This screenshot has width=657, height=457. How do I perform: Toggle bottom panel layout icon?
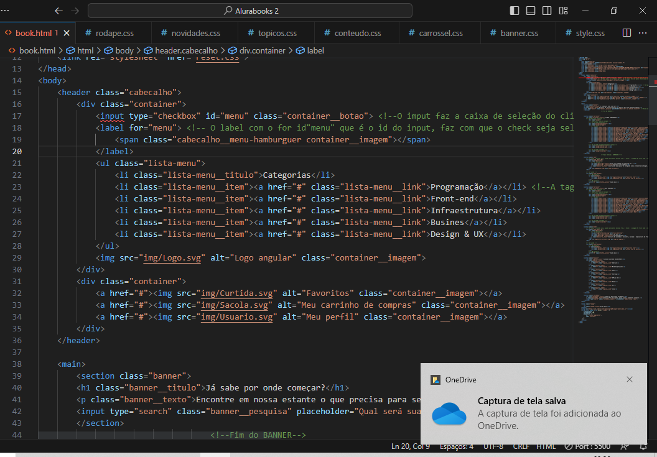click(531, 11)
